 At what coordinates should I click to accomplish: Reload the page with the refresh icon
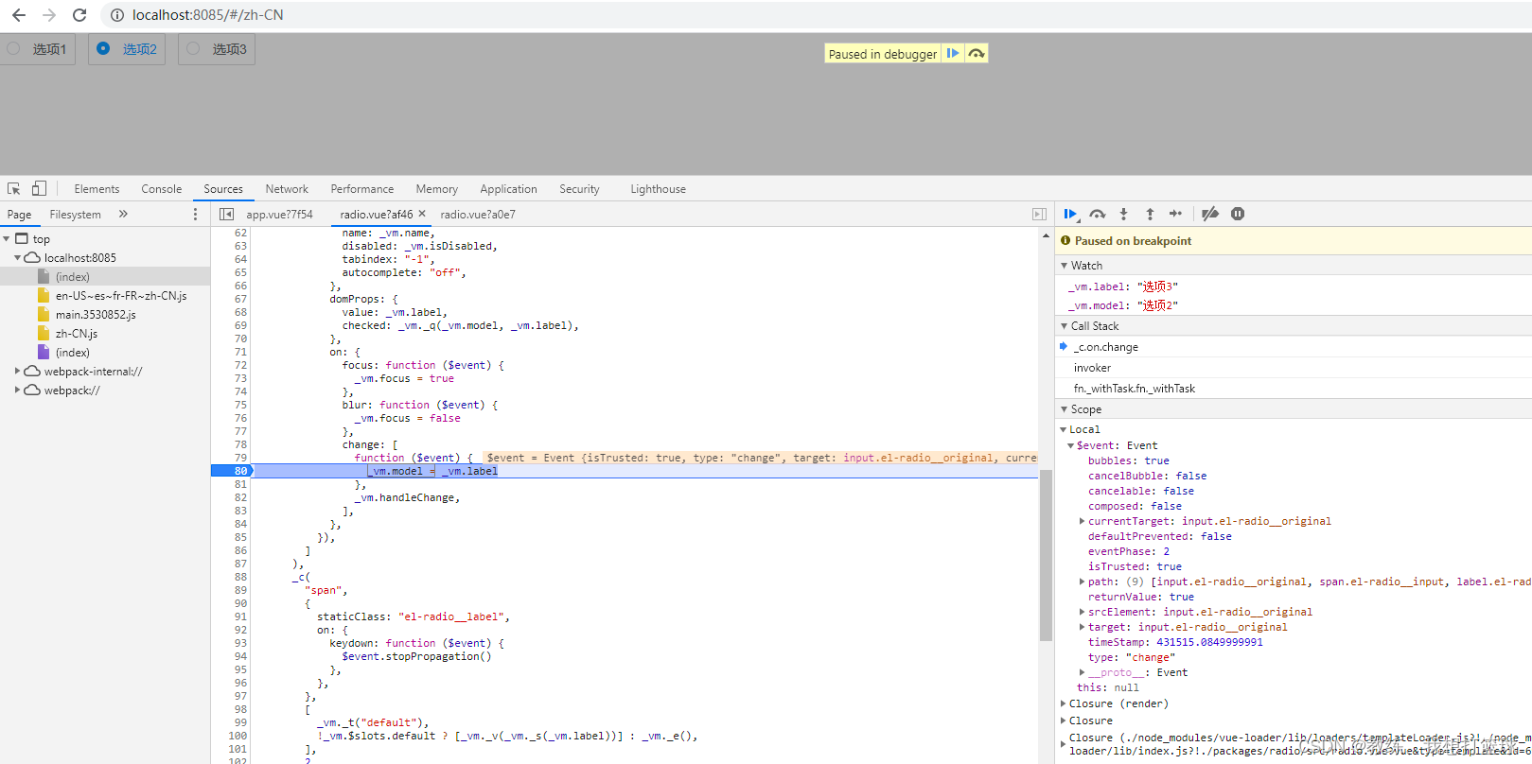point(79,15)
